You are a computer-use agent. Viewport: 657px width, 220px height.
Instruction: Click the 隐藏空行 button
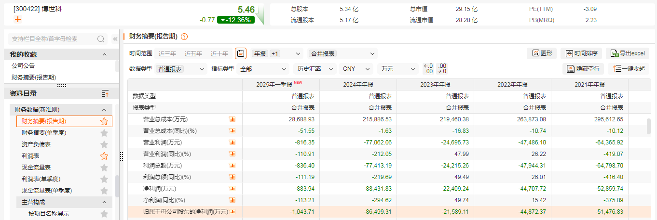pos(583,69)
